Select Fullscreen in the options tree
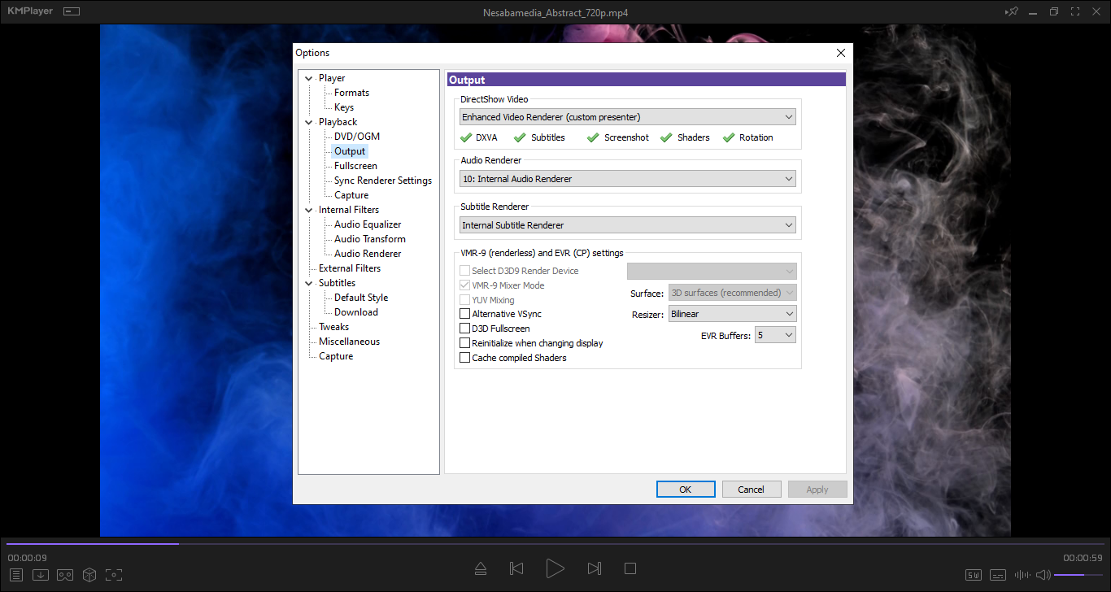Screen dimensions: 1111x592 coord(355,166)
